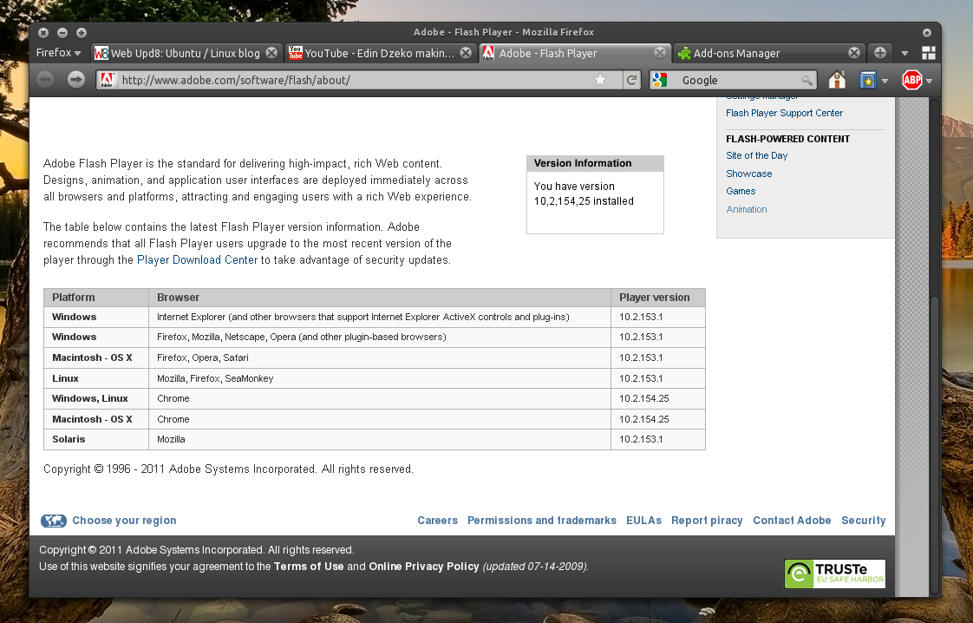Click the Adblock Plus ABP icon
Screen dimensions: 973x623
point(911,80)
